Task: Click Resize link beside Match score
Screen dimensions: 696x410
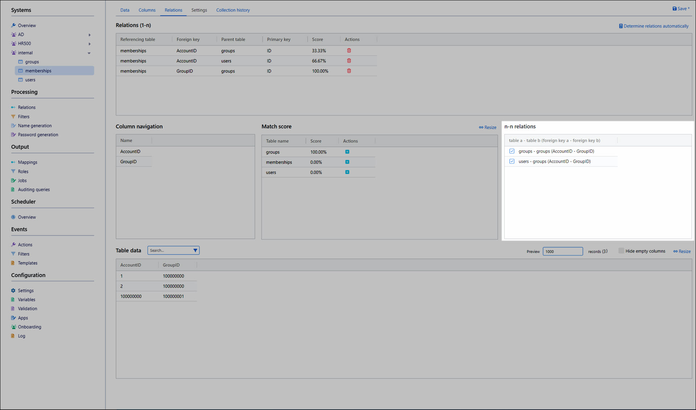Action: pos(487,127)
